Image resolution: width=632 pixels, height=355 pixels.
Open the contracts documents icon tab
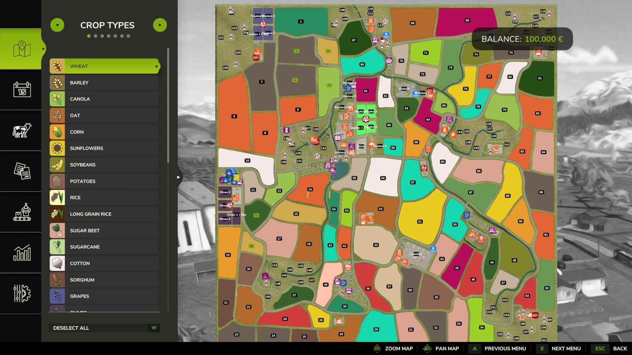click(x=22, y=171)
